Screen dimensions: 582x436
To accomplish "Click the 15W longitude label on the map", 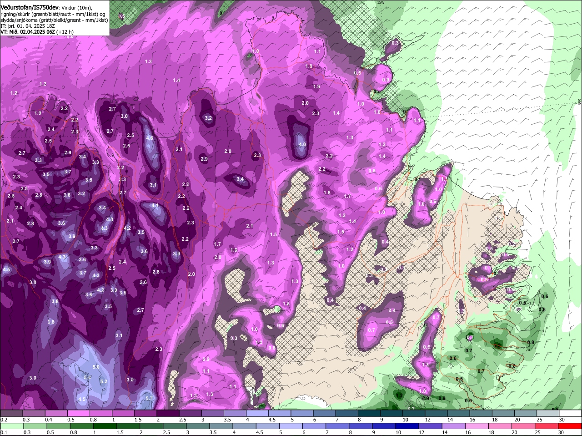I will point(381,2).
